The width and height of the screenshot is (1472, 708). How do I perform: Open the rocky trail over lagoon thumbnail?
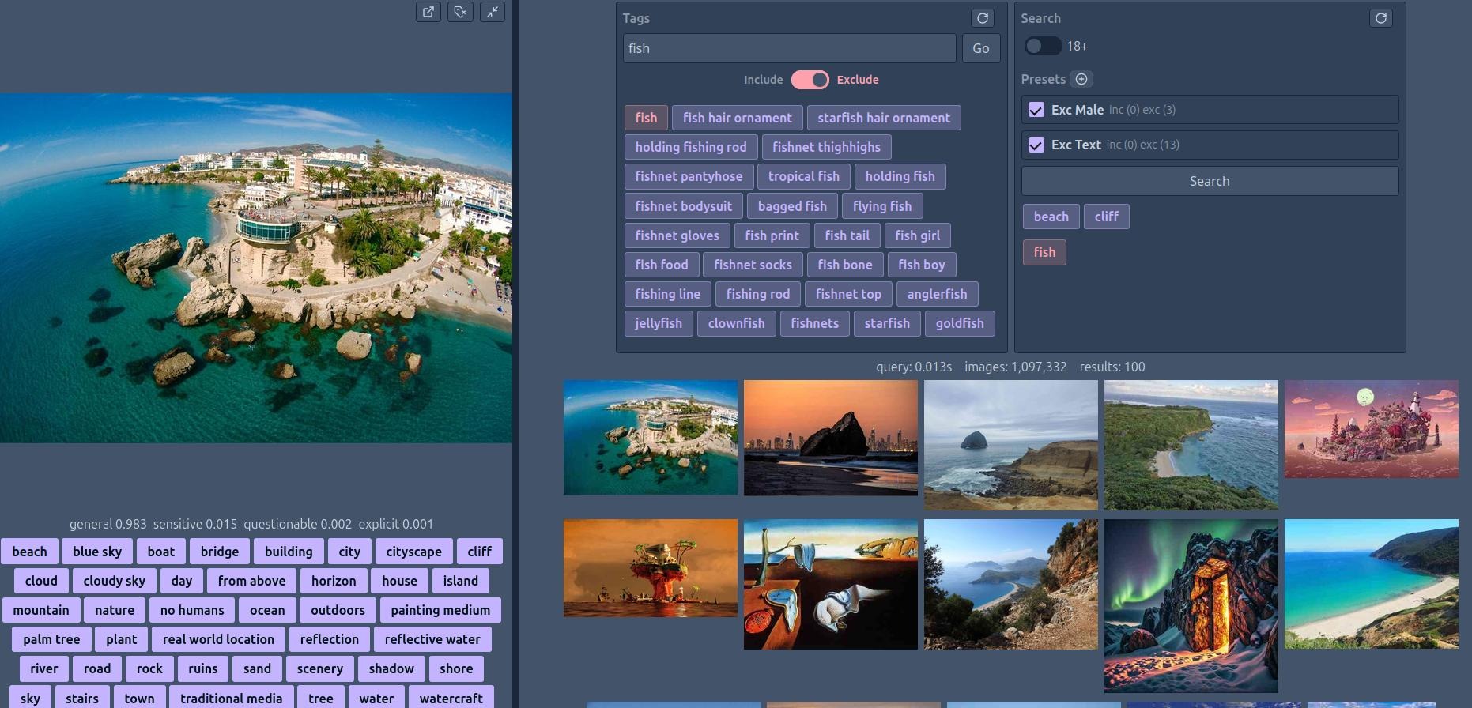[1011, 584]
